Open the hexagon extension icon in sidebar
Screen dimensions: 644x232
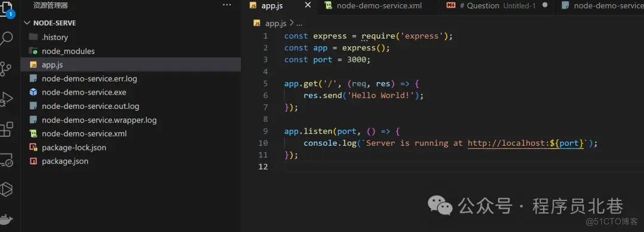pyautogui.click(x=6, y=190)
